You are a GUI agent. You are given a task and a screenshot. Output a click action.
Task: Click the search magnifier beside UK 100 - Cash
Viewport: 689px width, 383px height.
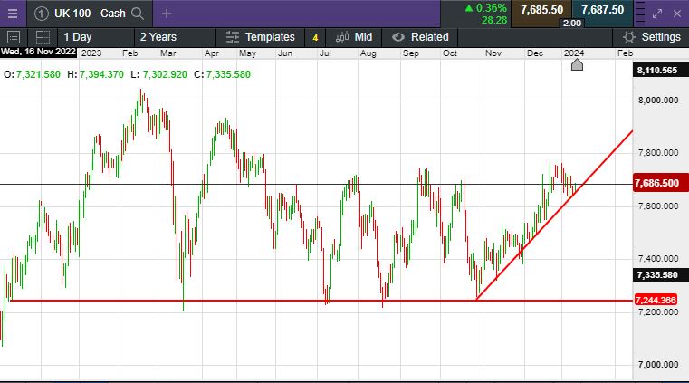point(137,13)
